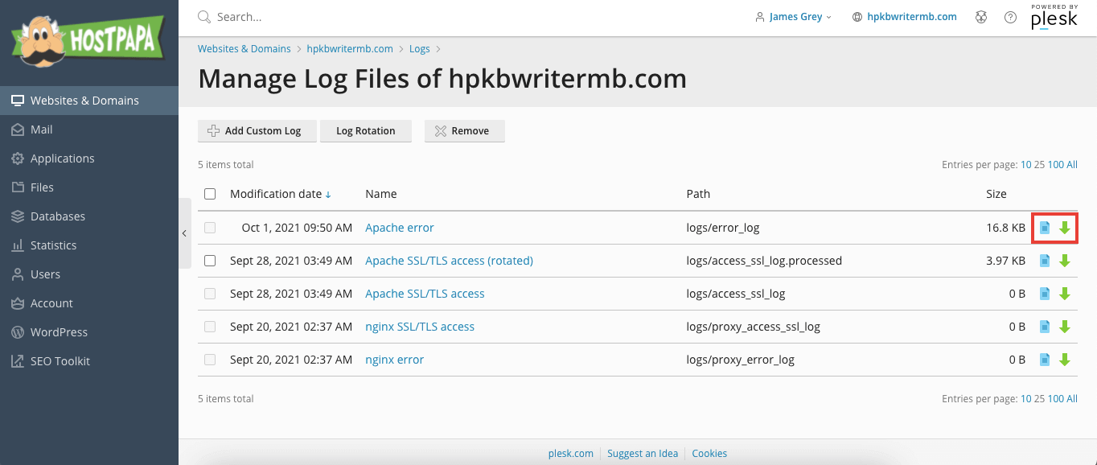Navigate to Websites & Domains via breadcrumb

point(244,48)
